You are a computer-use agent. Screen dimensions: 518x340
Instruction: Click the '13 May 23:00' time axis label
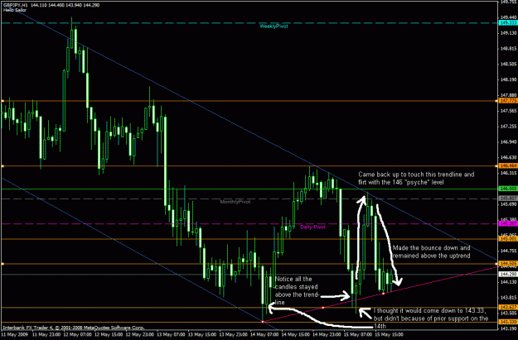click(x=231, y=334)
